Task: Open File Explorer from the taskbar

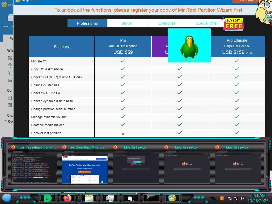Action: point(89,198)
